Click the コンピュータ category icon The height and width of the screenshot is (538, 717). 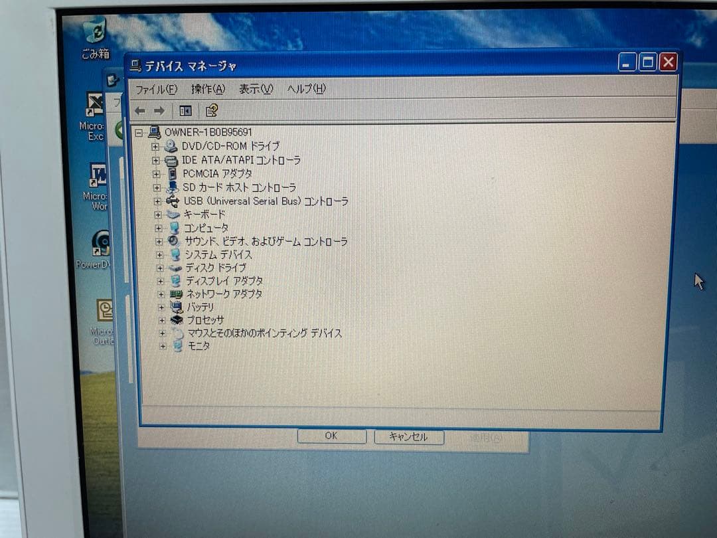(x=174, y=228)
